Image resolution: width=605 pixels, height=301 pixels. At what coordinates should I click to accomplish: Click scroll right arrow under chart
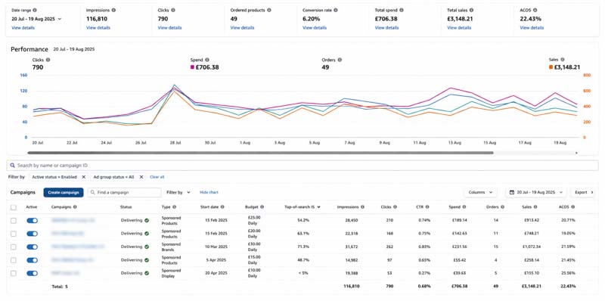576,153
